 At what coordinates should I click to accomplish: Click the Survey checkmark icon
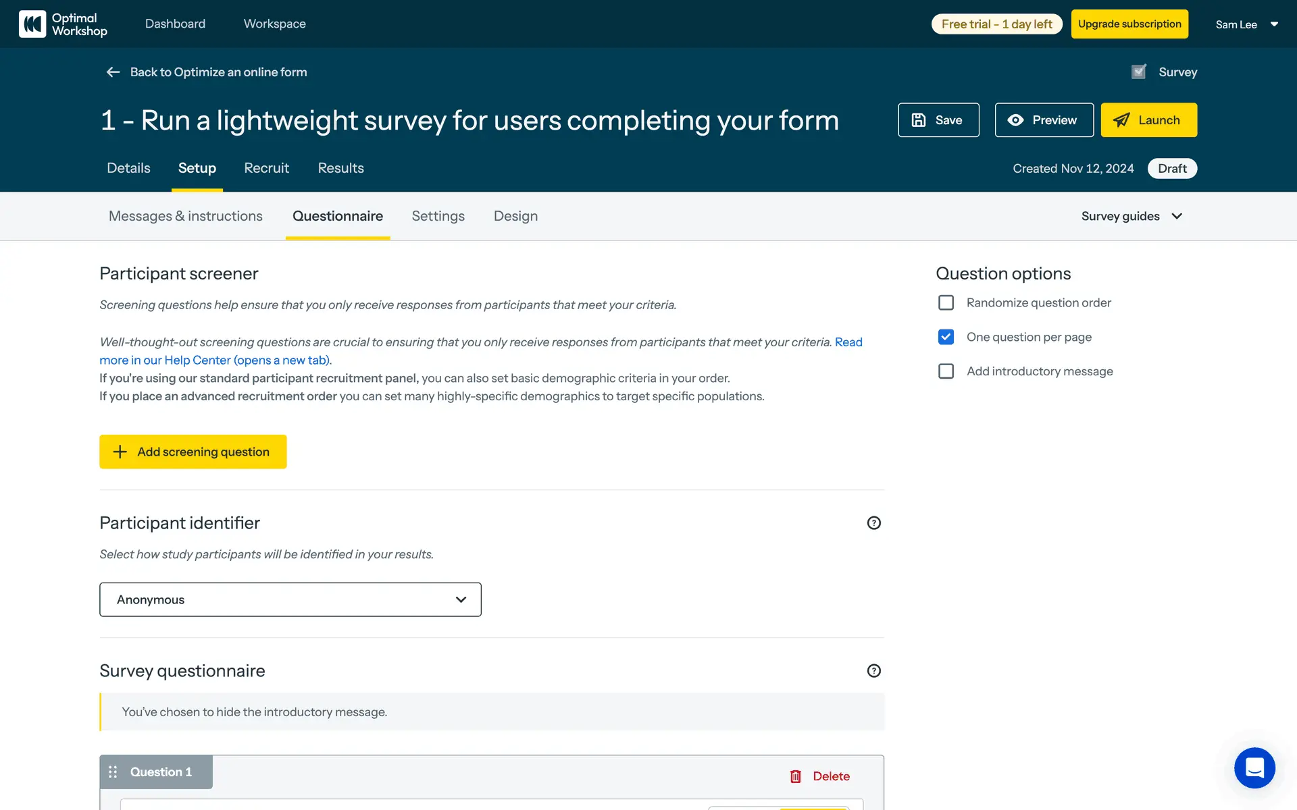1139,72
